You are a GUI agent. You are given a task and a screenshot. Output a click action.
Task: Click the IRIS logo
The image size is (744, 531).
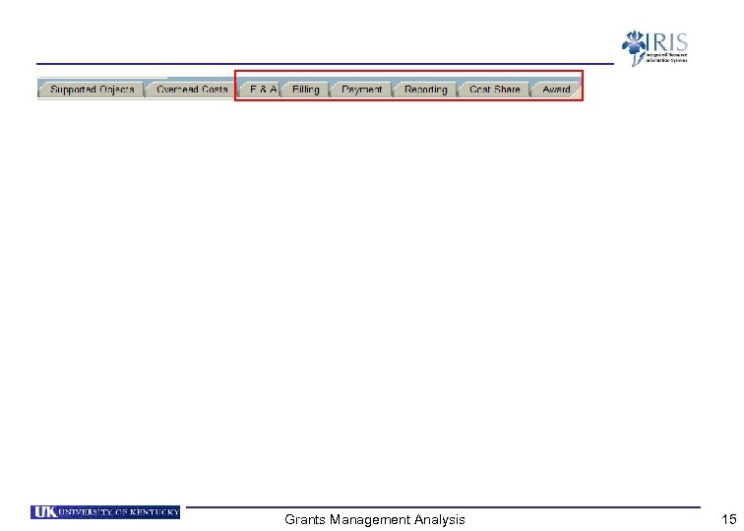pyautogui.click(x=654, y=48)
